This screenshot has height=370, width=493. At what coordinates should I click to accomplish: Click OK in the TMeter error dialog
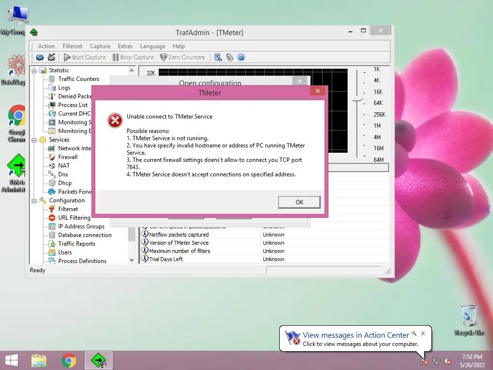(x=299, y=202)
